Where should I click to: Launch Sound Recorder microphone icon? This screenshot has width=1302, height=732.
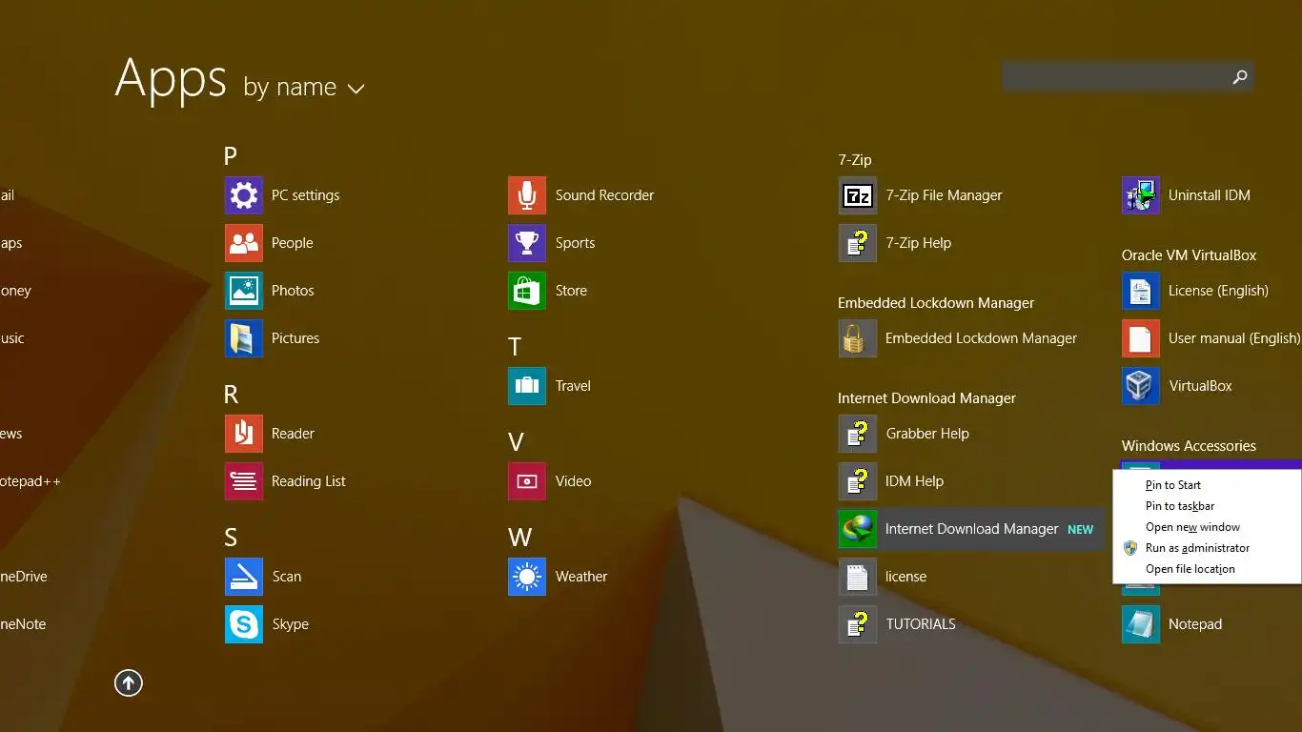point(527,195)
